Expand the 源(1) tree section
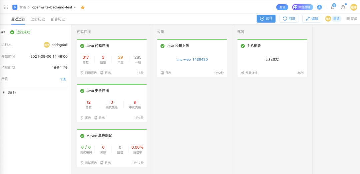Screen dimensions: 360x174 tap(4, 92)
